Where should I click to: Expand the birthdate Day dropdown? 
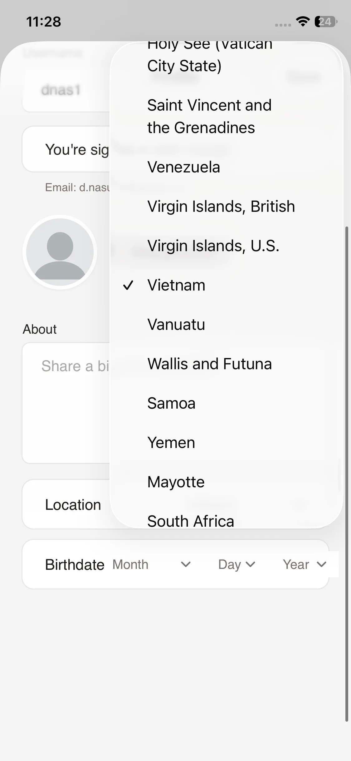point(237,565)
